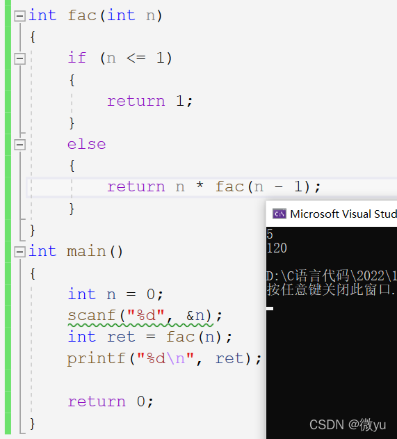Image resolution: width=397 pixels, height=439 pixels.
Task: Click the Microsoft Visual Studio console title
Action: pos(343,214)
